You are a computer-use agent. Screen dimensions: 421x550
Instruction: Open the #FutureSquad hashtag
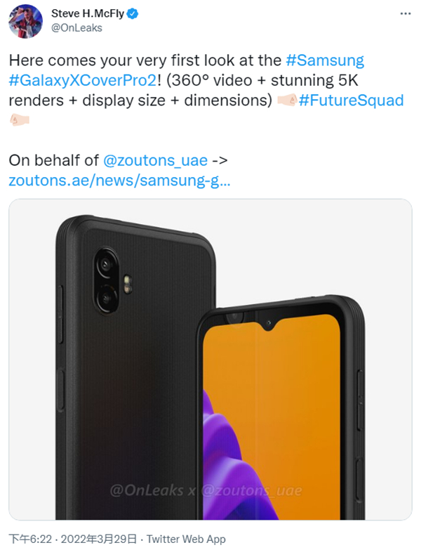(x=351, y=100)
